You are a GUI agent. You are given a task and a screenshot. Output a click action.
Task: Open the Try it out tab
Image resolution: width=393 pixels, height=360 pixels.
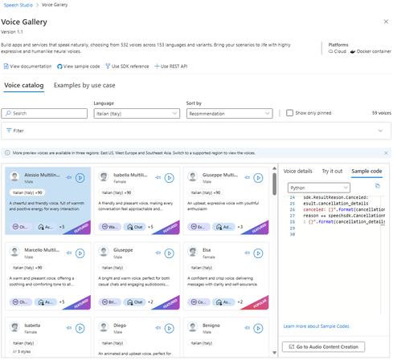pyautogui.click(x=332, y=171)
